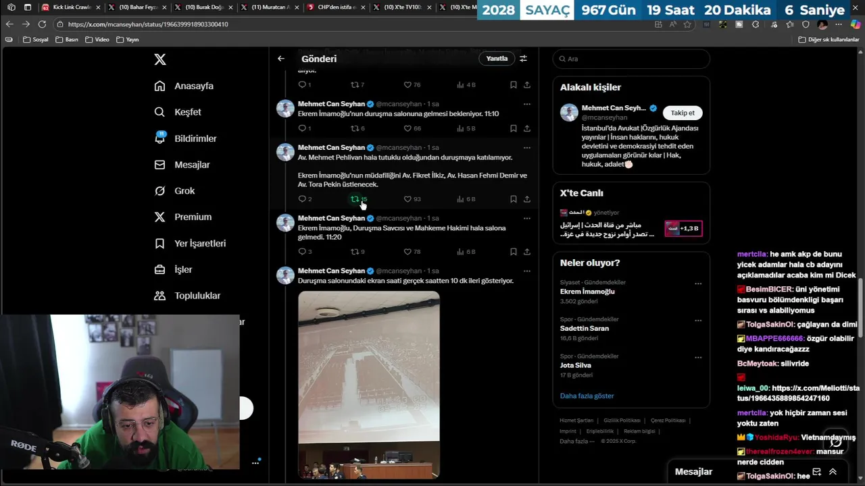
Task: Click the Yanıtla button
Action: click(x=497, y=59)
